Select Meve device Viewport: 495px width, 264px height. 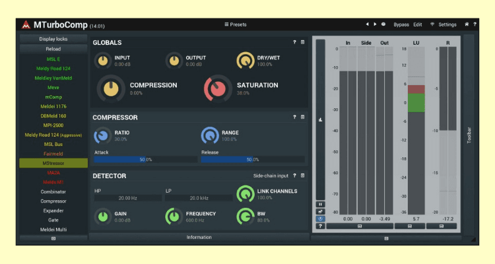(x=53, y=88)
